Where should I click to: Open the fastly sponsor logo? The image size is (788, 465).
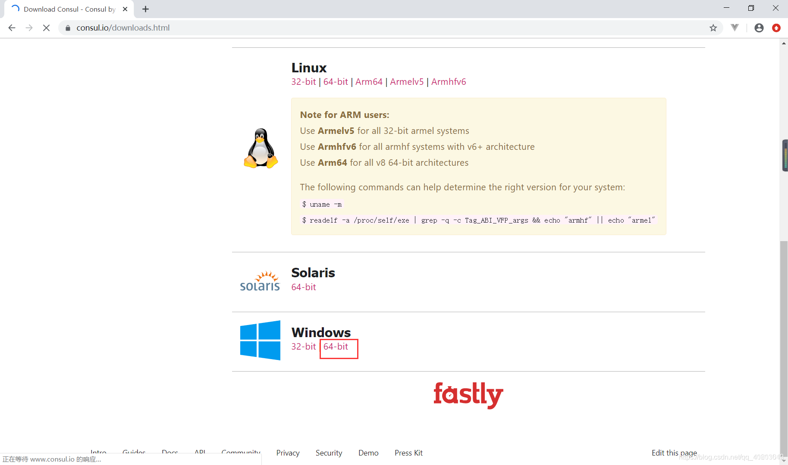468,395
